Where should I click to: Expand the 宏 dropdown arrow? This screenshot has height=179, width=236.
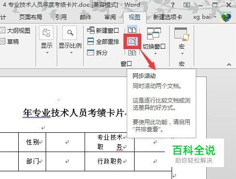click(182, 53)
